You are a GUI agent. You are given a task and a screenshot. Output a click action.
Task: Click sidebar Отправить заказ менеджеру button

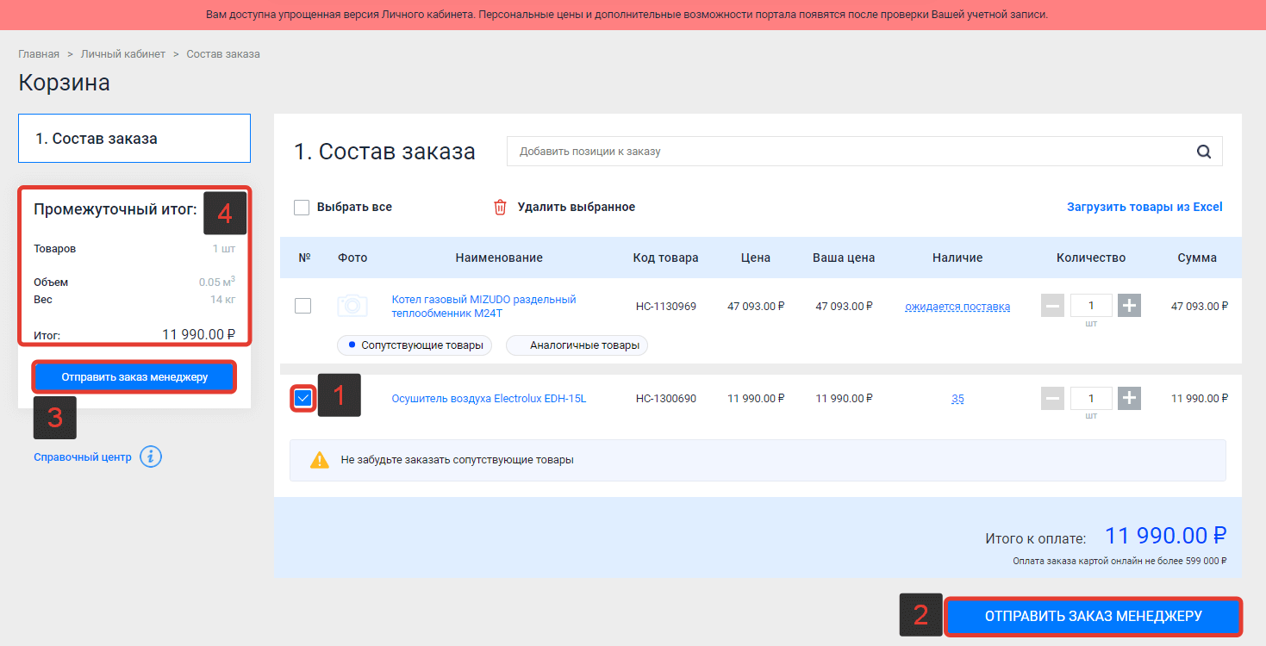click(134, 377)
